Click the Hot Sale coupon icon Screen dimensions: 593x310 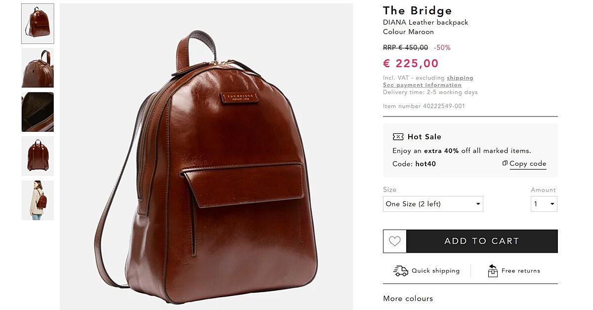398,137
